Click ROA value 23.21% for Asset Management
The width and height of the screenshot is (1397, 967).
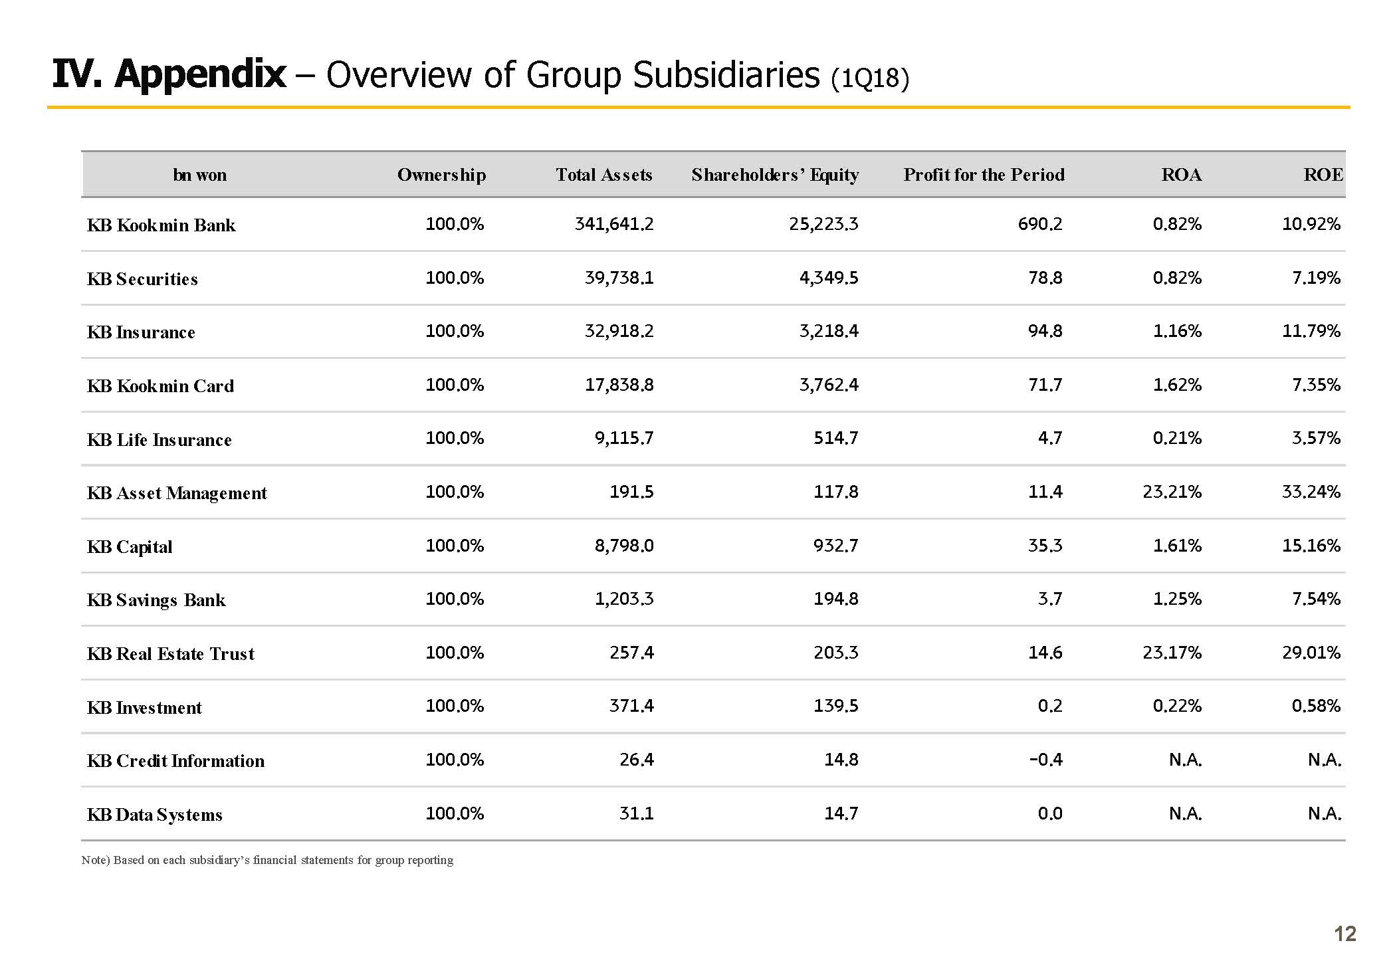pyautogui.click(x=1172, y=492)
